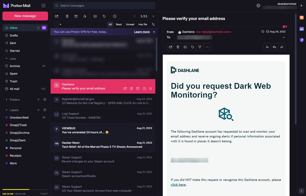Star the open Dashlane message header
The image size is (306, 196).
(263, 31)
